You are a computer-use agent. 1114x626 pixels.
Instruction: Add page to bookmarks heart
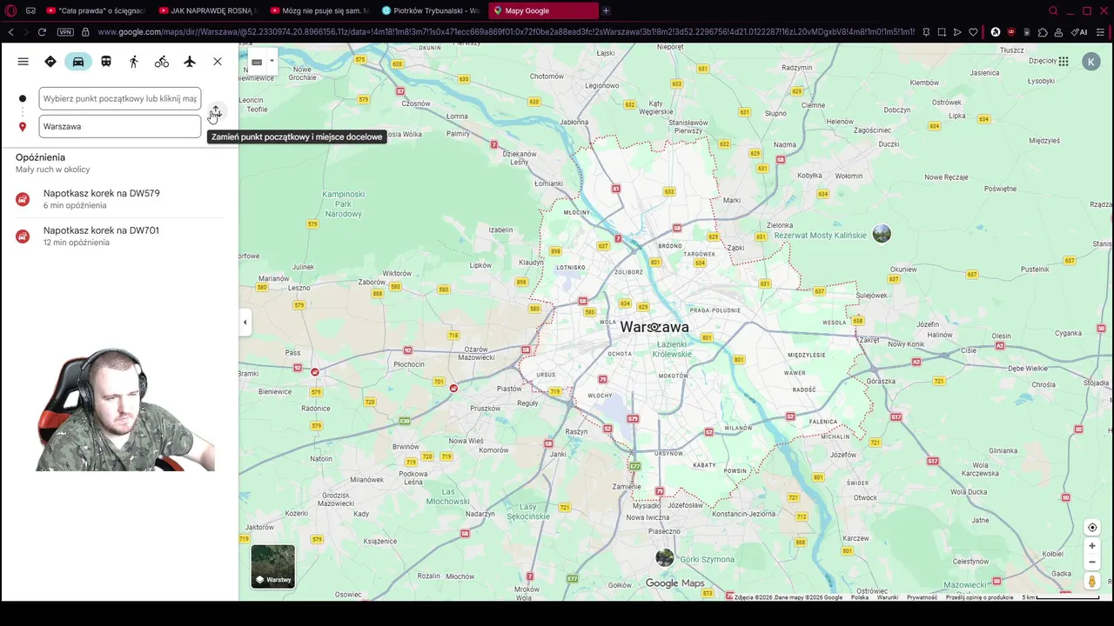point(973,32)
